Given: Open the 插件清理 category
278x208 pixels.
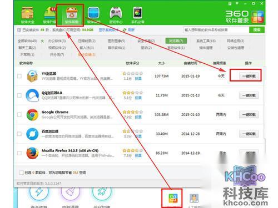Looking at the screenshot, I should point(206,48).
